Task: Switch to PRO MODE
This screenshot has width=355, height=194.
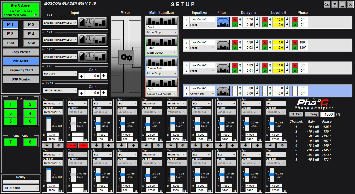Action: 21,61
